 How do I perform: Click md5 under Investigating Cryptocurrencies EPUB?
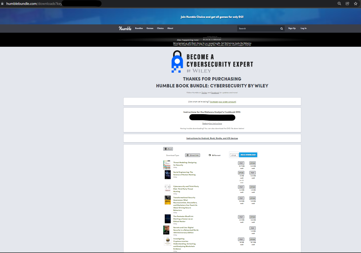pyautogui.click(x=253, y=245)
